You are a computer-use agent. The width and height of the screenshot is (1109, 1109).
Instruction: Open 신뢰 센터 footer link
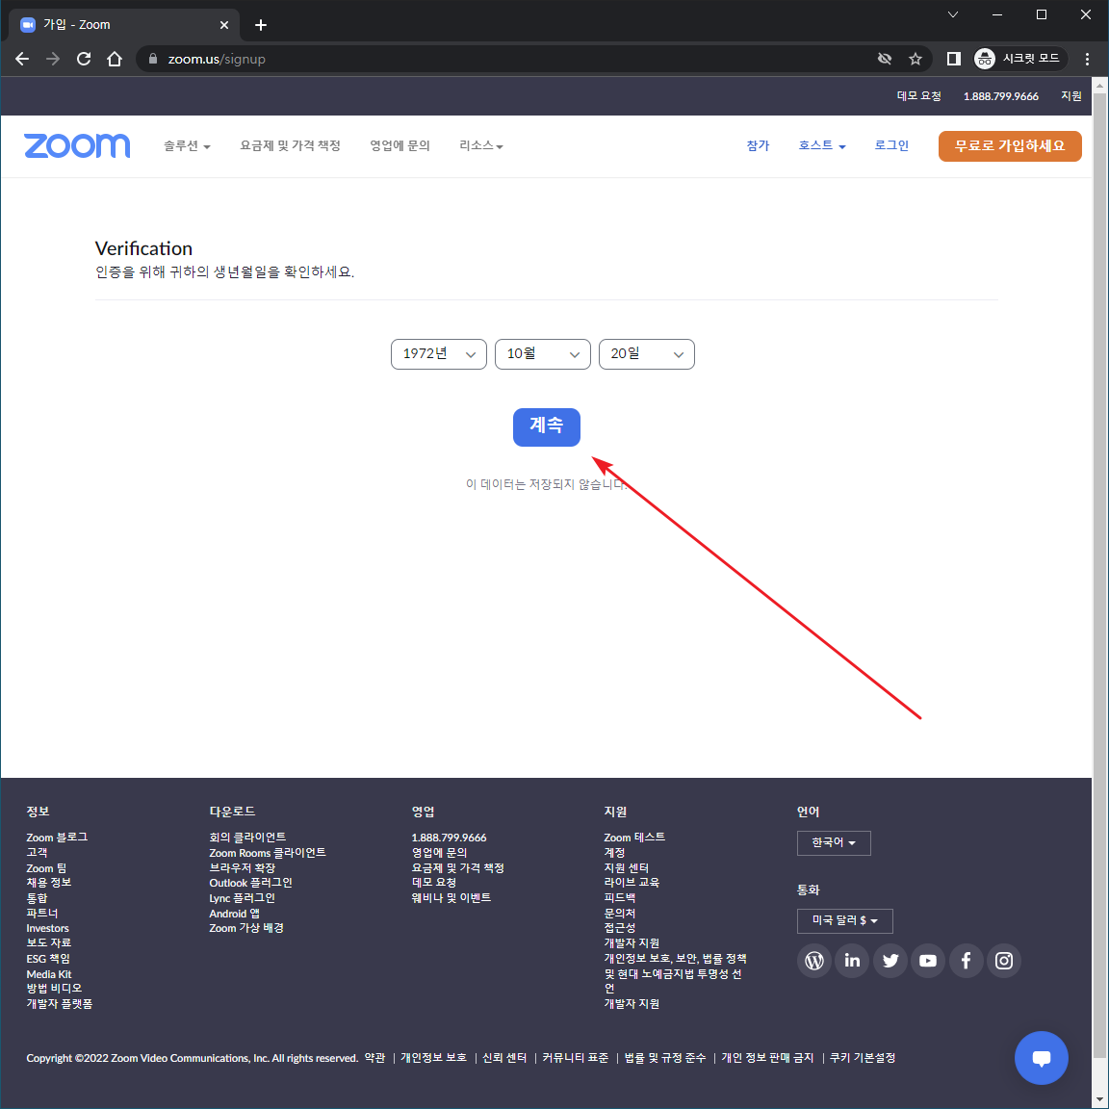click(504, 1058)
